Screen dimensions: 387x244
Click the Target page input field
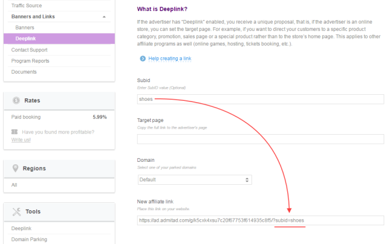point(260,140)
